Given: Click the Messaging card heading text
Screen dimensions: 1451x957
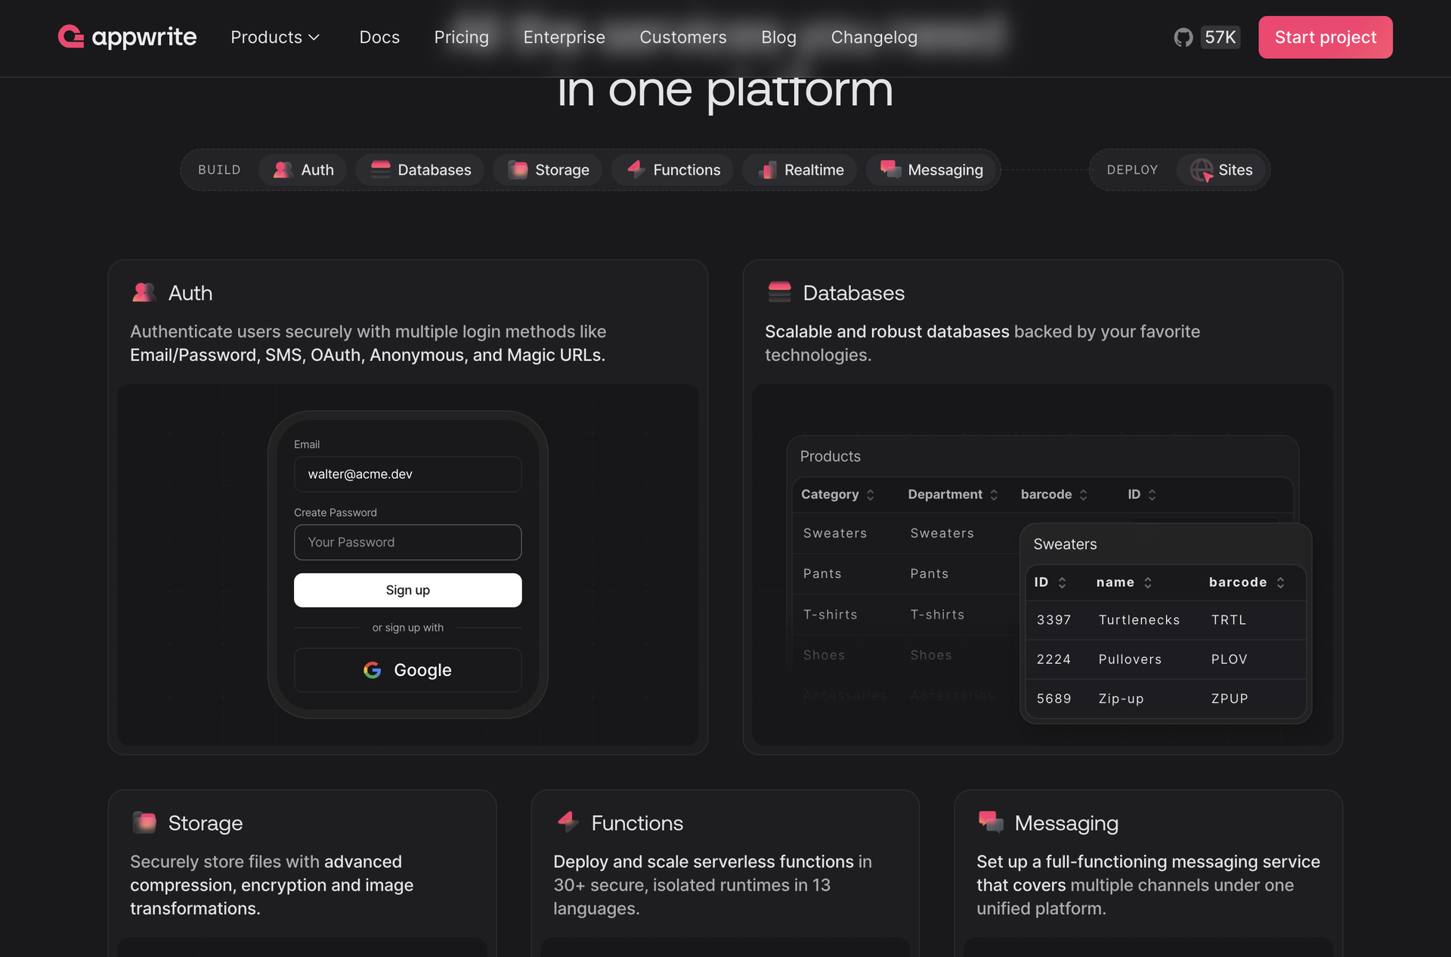Looking at the screenshot, I should [x=1066, y=823].
